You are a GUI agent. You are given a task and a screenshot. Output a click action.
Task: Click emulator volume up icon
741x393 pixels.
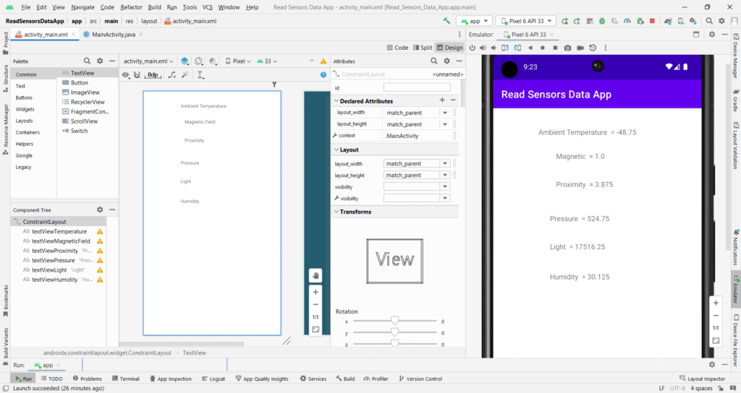point(483,48)
